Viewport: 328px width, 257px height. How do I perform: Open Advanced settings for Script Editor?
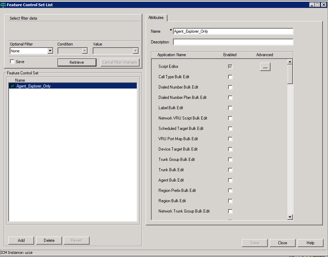tap(265, 67)
